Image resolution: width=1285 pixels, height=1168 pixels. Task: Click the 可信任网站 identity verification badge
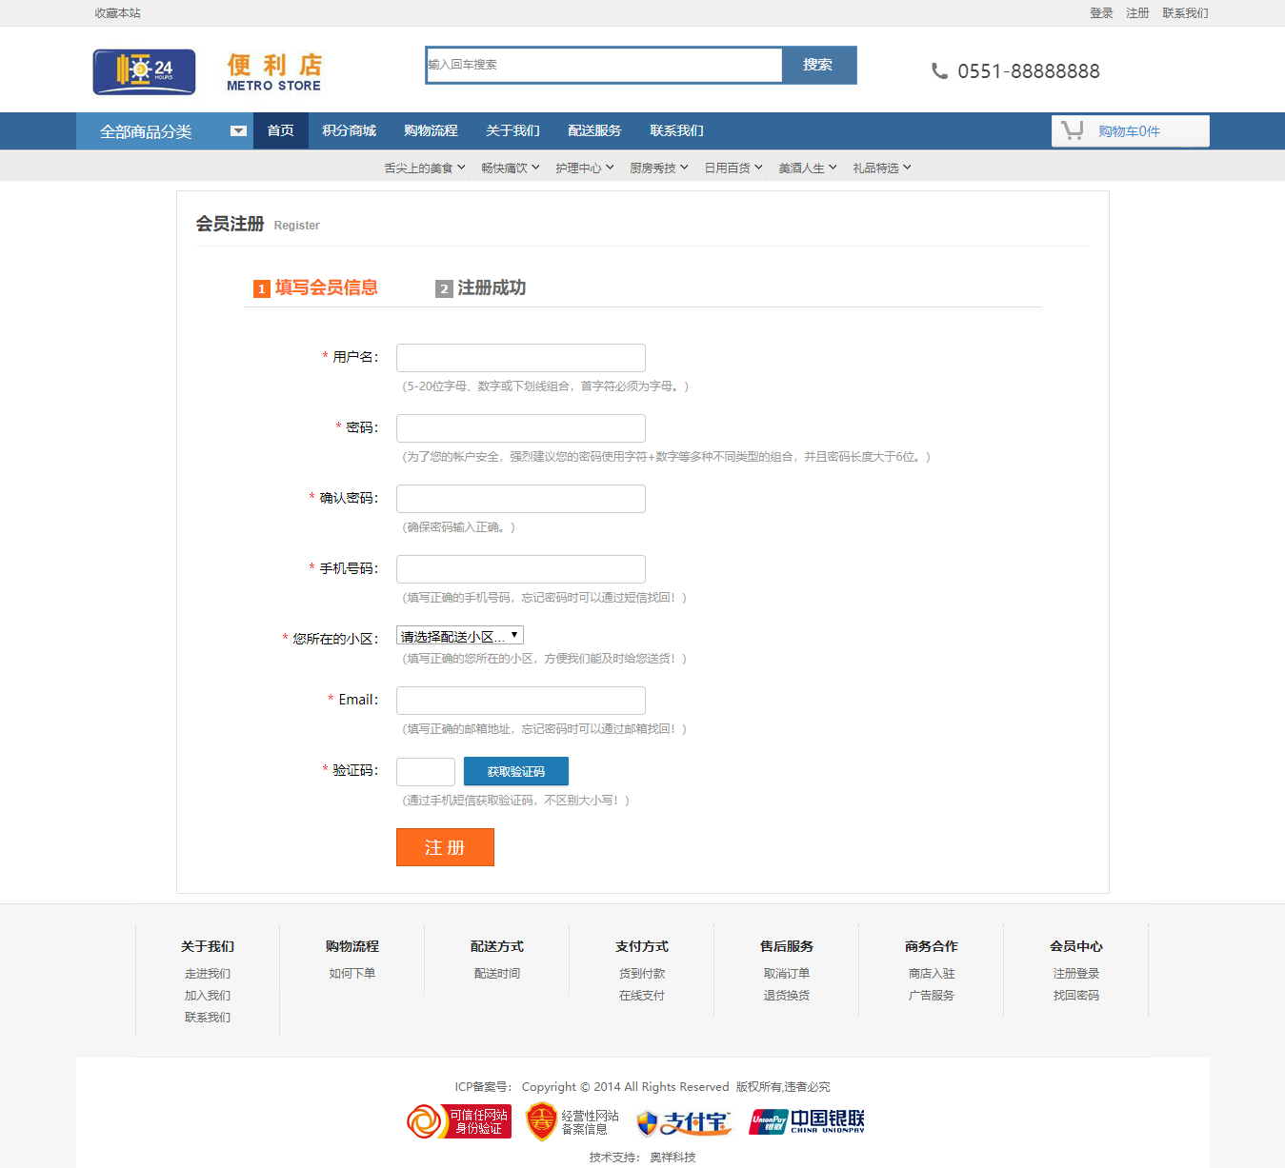click(459, 1121)
